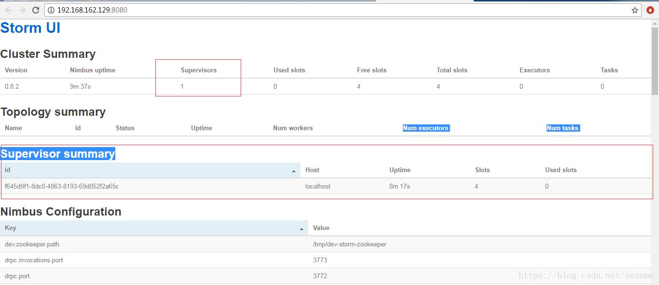Click the Id header in Topology summary

pyautogui.click(x=78, y=128)
